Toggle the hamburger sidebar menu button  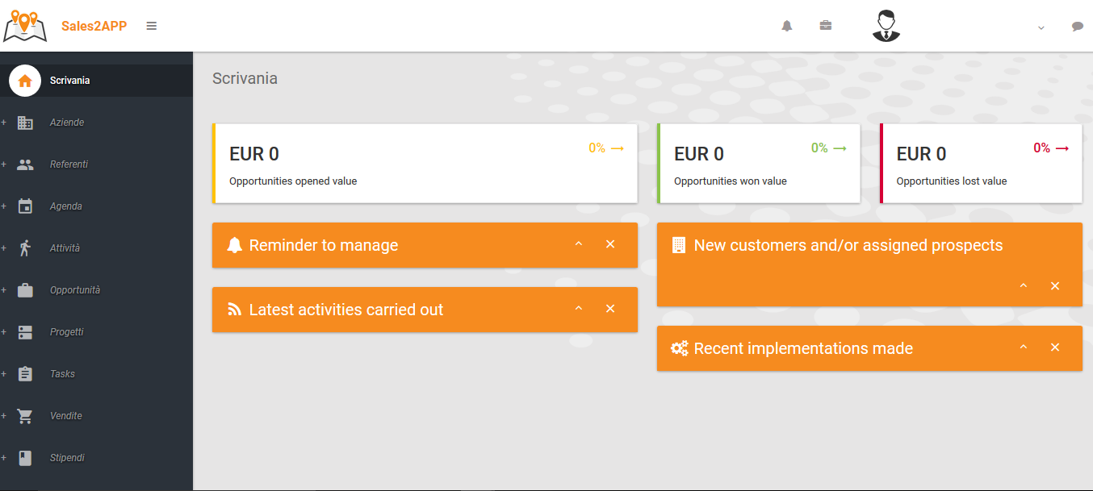pyautogui.click(x=151, y=26)
